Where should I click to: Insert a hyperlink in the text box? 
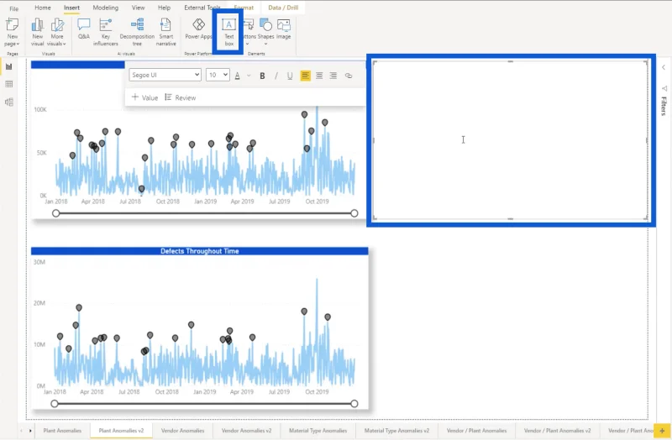click(x=349, y=76)
